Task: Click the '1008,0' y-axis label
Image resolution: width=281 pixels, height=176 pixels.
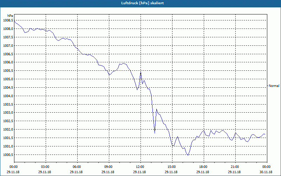Action: [x=8, y=29]
